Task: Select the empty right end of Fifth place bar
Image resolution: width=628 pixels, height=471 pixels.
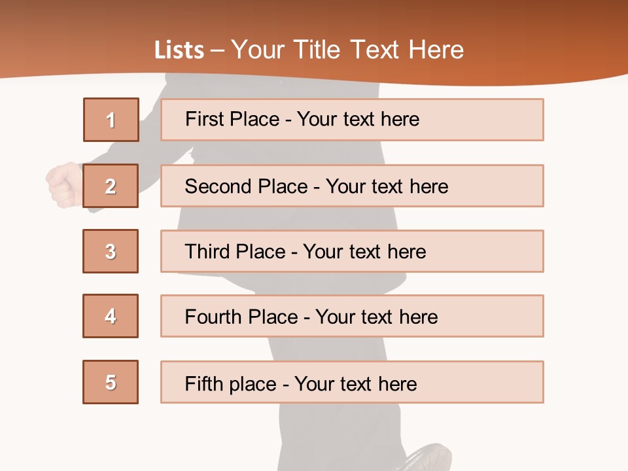Action: tap(480, 382)
